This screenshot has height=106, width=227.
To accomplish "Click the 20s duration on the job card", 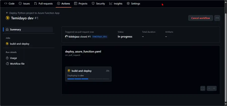I will 107,71.
